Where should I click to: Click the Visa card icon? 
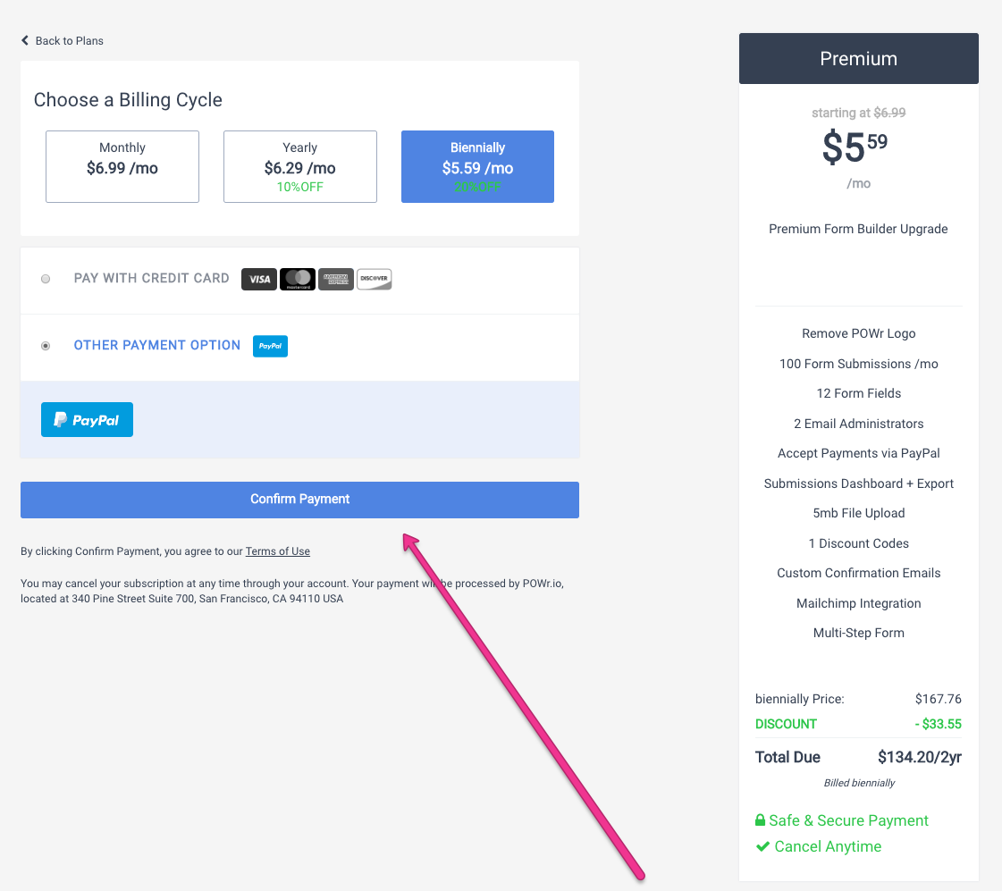(x=259, y=279)
